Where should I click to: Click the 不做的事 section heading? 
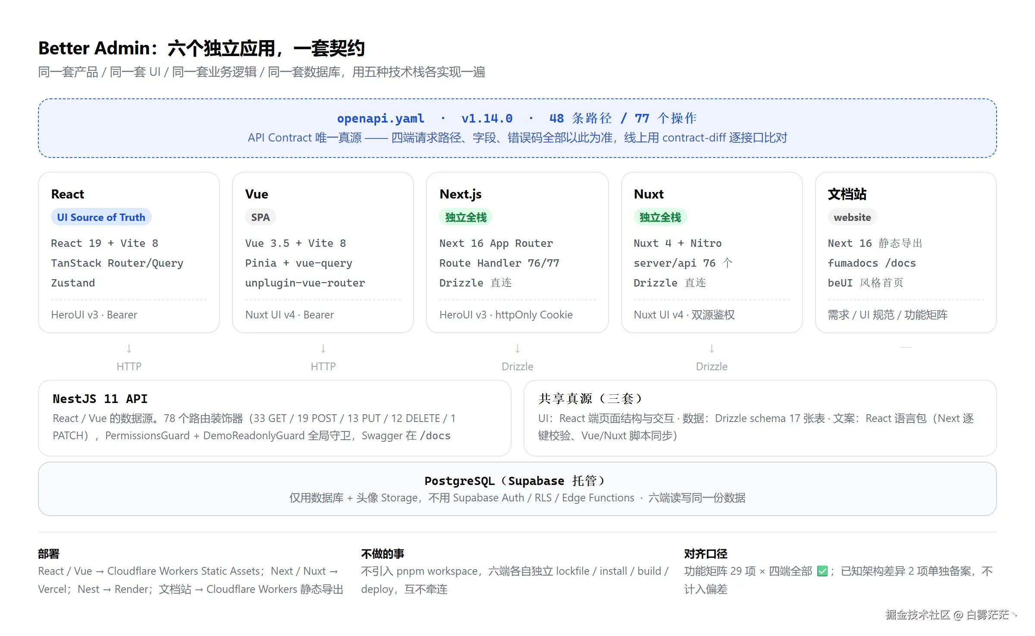(383, 554)
